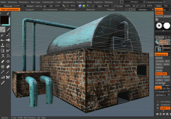Open the Камера dropdown
The width and height of the screenshot is (171, 119).
coord(145,10)
